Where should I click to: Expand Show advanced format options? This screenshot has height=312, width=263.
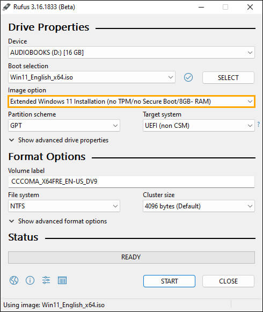point(58,221)
